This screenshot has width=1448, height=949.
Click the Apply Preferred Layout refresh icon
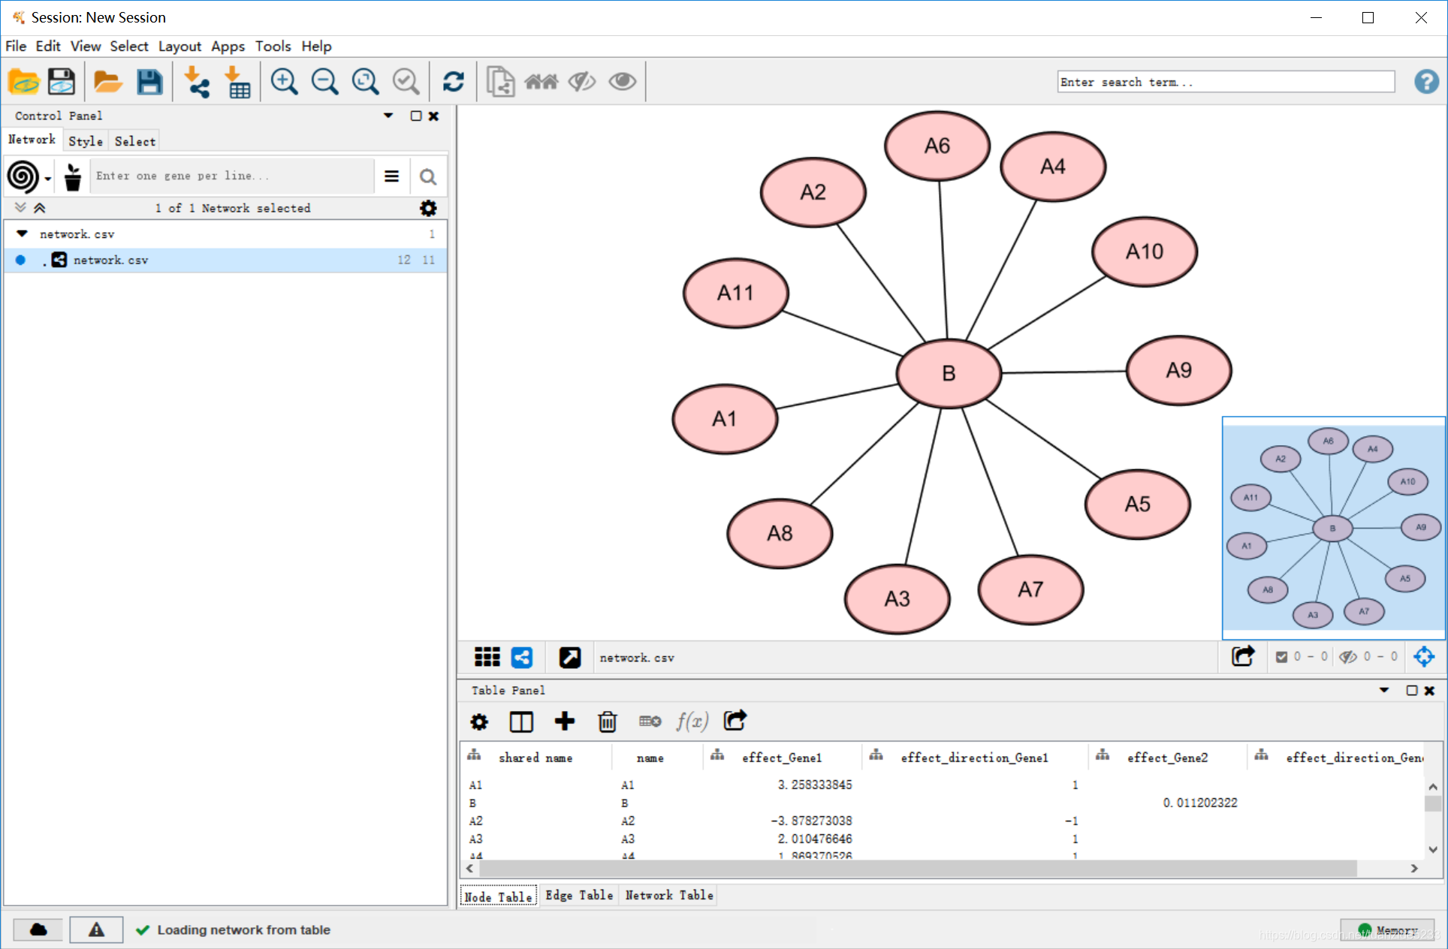coord(453,82)
